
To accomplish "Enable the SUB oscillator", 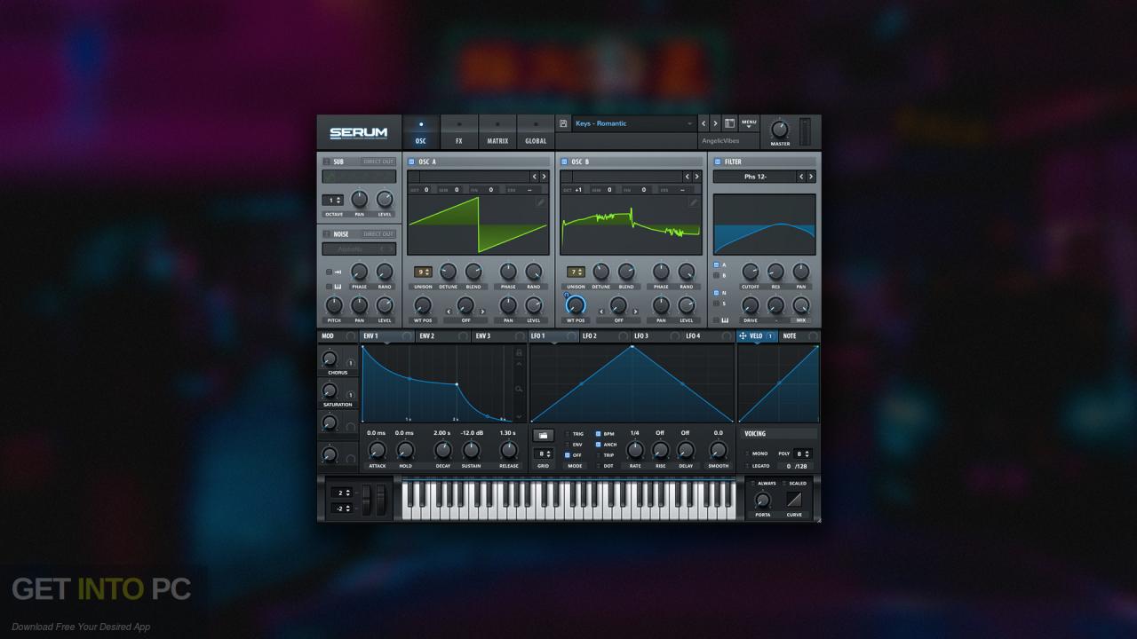I will (327, 162).
